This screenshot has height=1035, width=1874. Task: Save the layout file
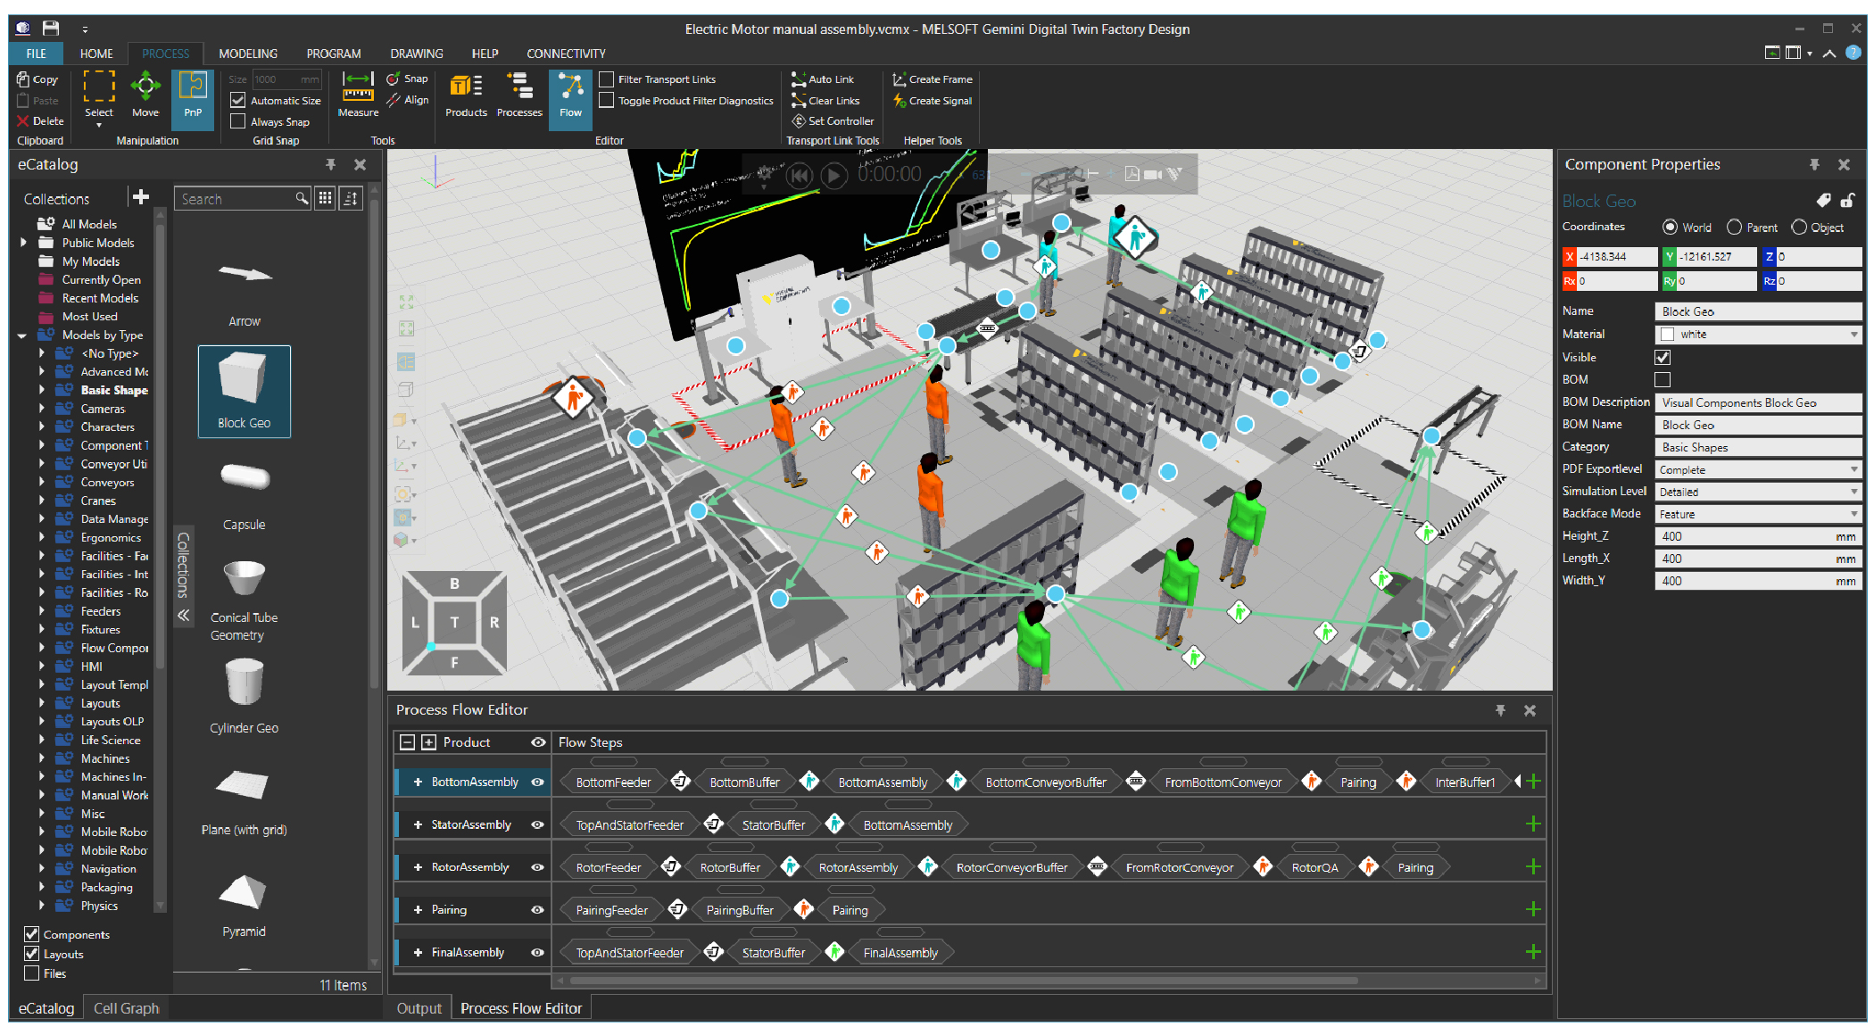tap(51, 29)
